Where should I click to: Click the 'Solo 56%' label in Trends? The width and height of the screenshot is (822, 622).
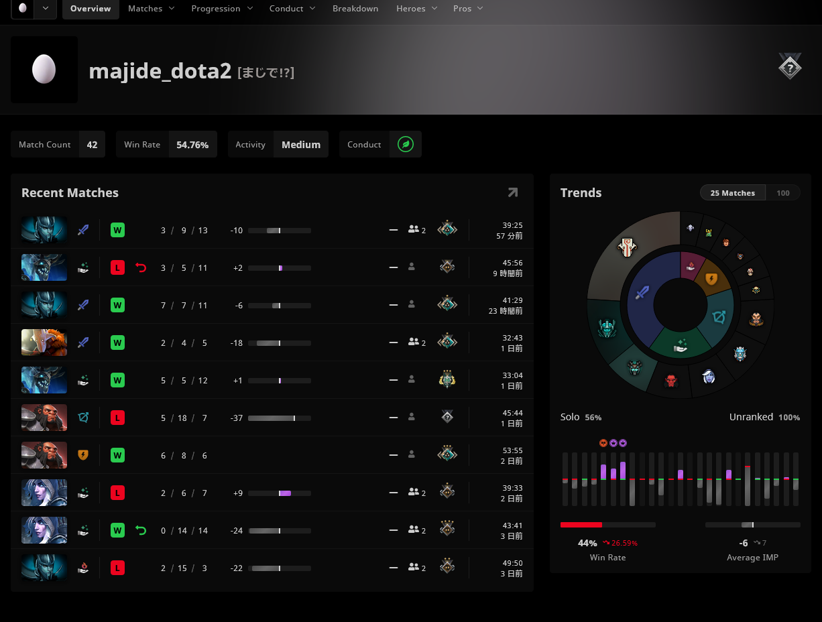581,417
